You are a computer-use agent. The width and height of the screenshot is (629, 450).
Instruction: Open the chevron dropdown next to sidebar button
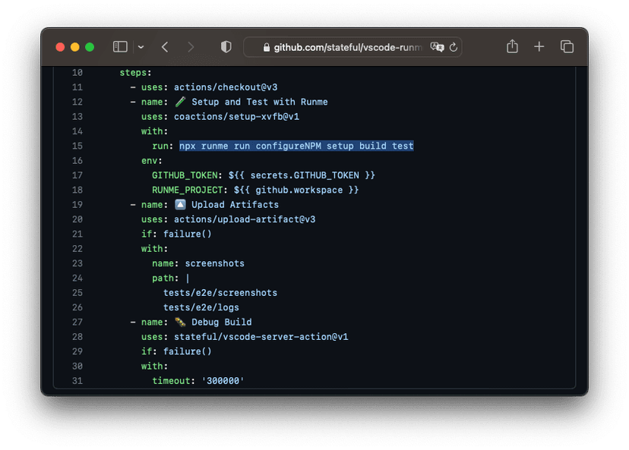[140, 47]
